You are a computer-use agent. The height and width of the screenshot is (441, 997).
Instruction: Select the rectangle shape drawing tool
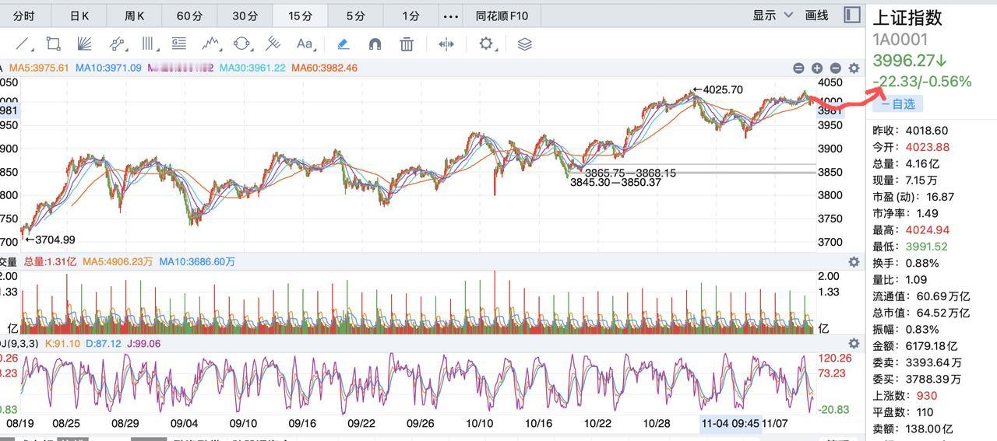(x=54, y=44)
